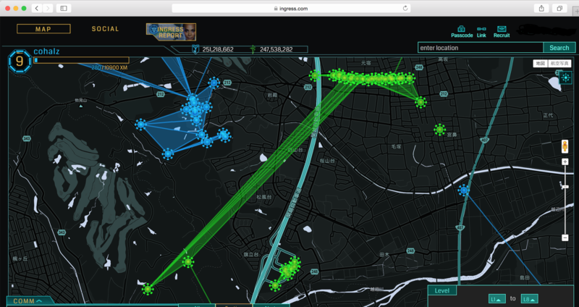
Task: Open the Ingress Report banner
Action: pyautogui.click(x=171, y=32)
